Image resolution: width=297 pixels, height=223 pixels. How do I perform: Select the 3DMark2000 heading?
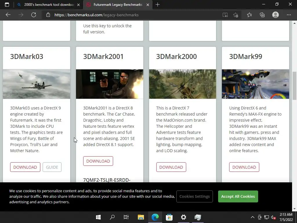pos(176,57)
